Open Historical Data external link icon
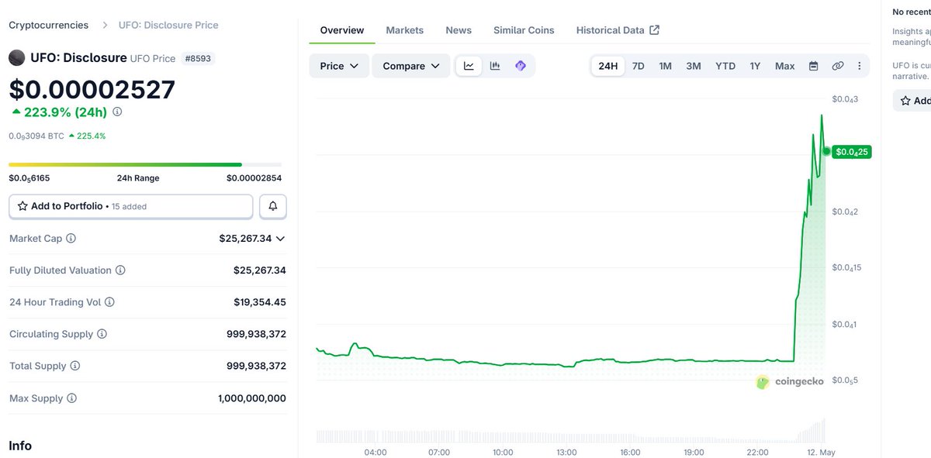931x458 pixels. pyautogui.click(x=654, y=30)
